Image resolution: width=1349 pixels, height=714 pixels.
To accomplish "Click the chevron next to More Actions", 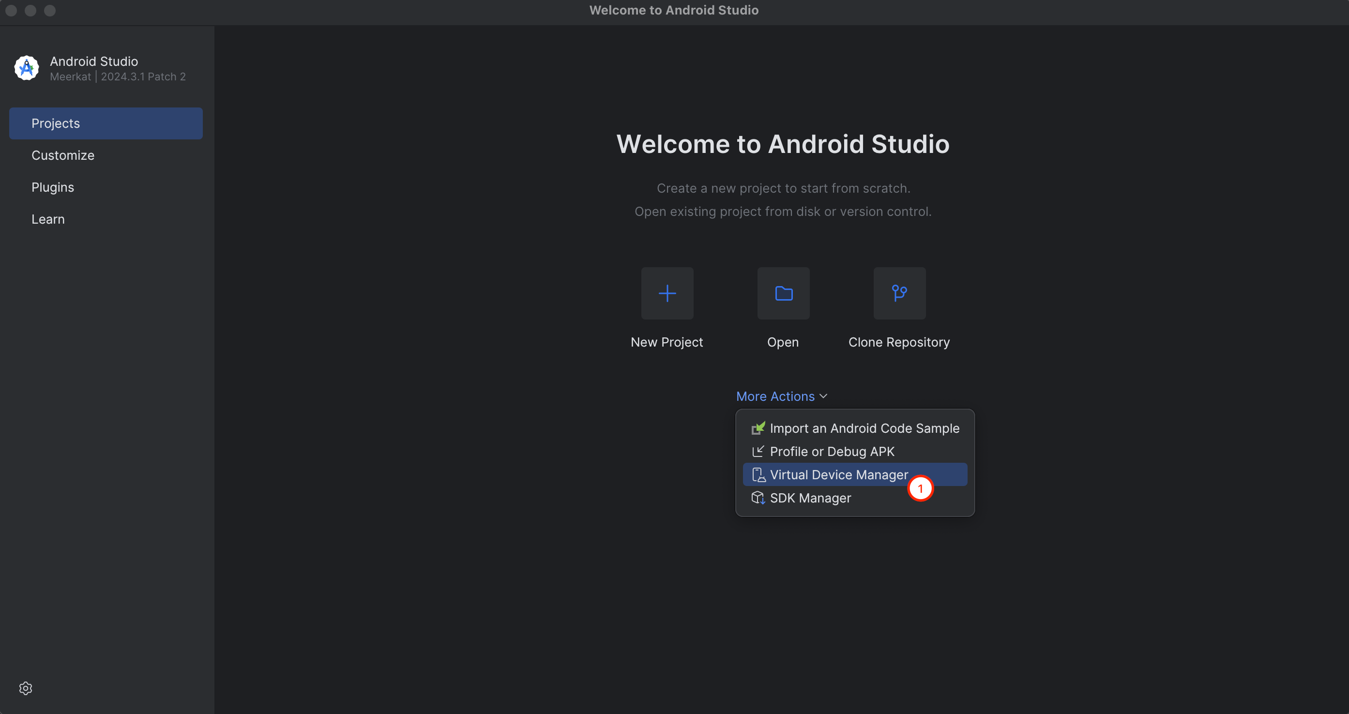I will pyautogui.click(x=824, y=396).
